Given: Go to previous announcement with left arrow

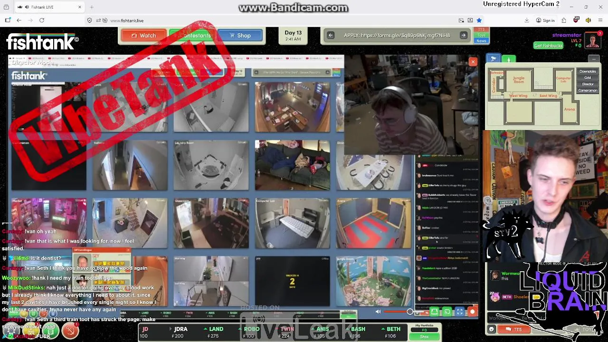Looking at the screenshot, I should pyautogui.click(x=331, y=35).
